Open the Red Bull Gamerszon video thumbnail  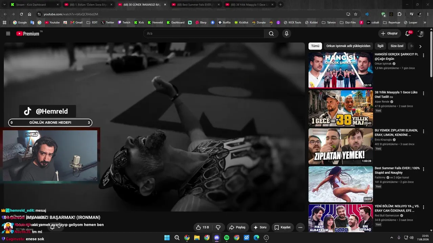pyautogui.click(x=341, y=218)
